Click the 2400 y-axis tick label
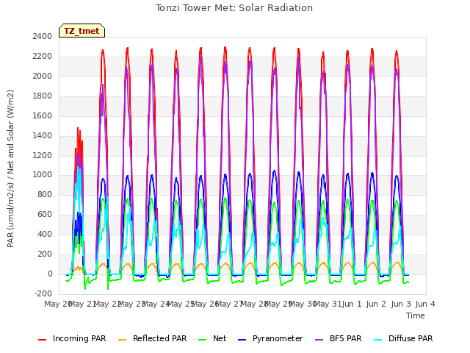 (43, 36)
